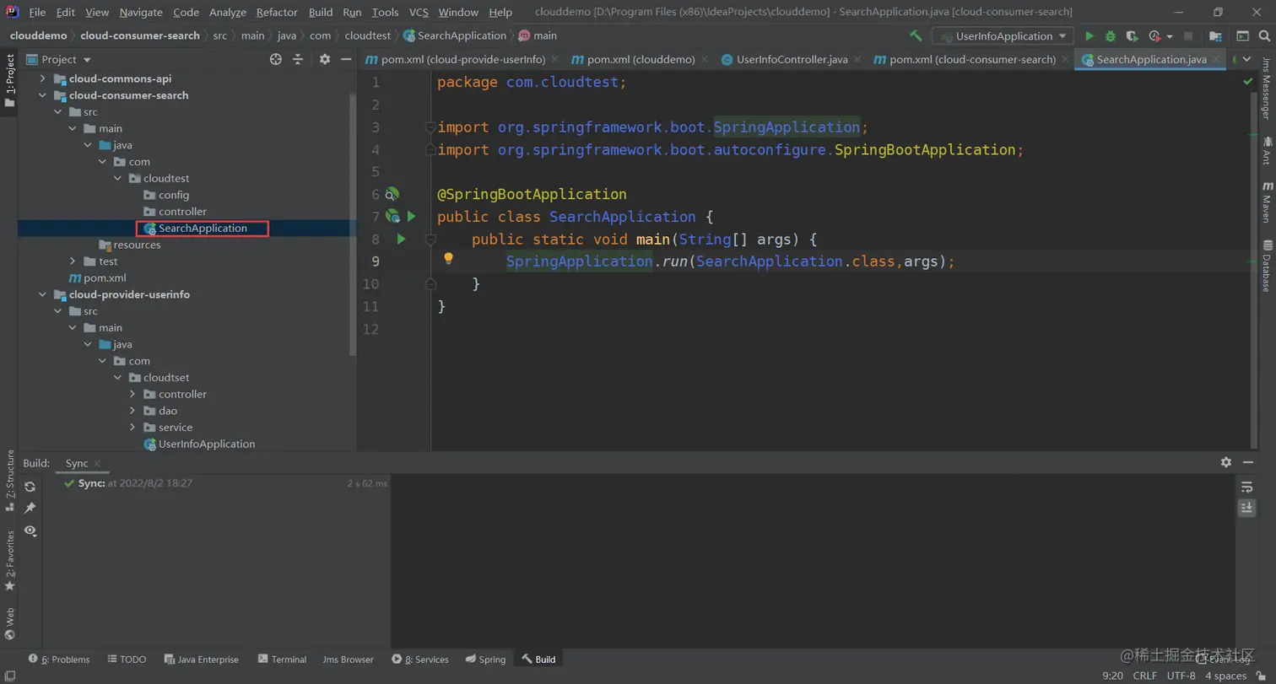Screen dimensions: 1276x684
Task: Expand the test folder in project tree
Action: pos(73,261)
